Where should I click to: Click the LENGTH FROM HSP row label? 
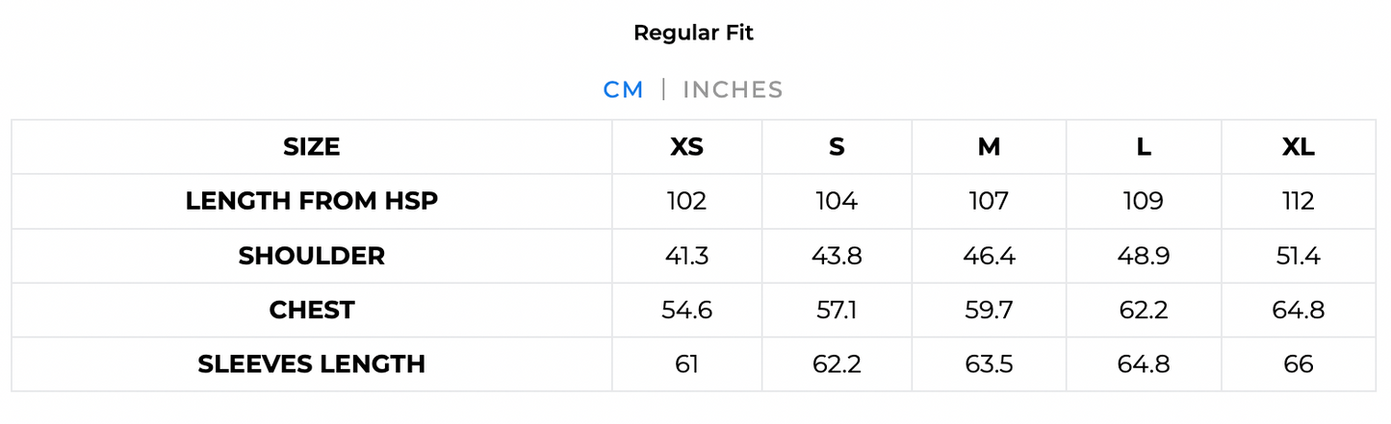[312, 201]
